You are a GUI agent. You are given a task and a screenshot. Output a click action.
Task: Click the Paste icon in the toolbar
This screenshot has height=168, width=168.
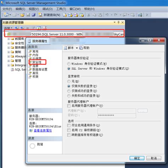(x=100, y=15)
